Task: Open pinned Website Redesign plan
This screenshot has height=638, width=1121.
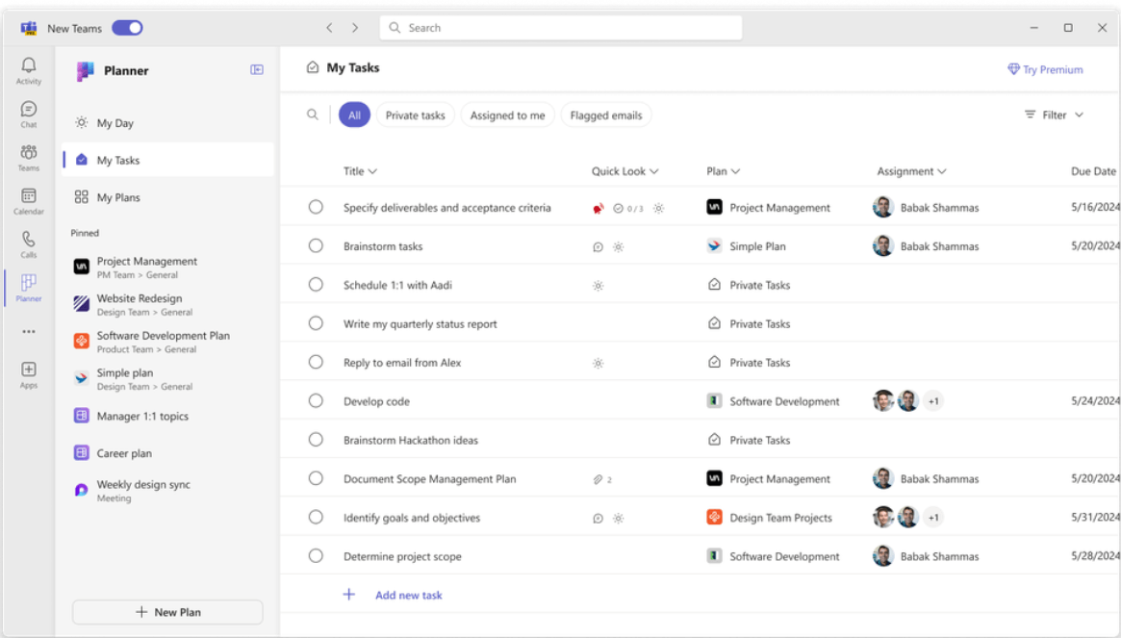Action: tap(168, 305)
